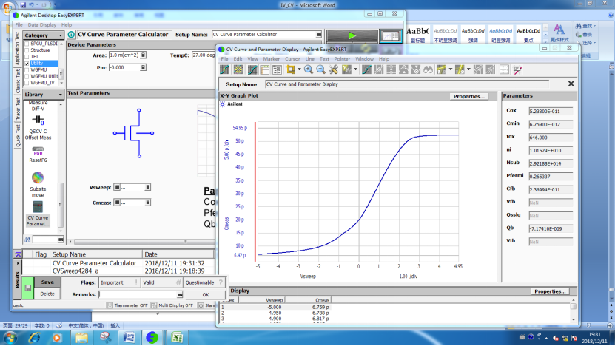Uncheck the Utility category checkbox
The height and width of the screenshot is (346, 615).
[27, 63]
